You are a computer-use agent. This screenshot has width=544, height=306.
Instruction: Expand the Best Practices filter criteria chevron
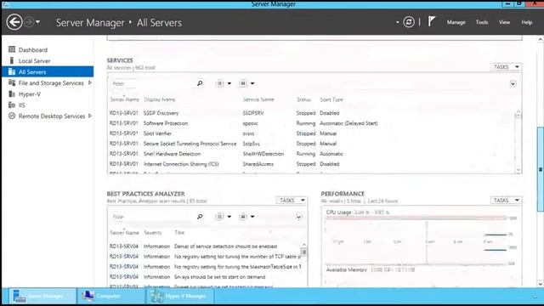point(298,218)
